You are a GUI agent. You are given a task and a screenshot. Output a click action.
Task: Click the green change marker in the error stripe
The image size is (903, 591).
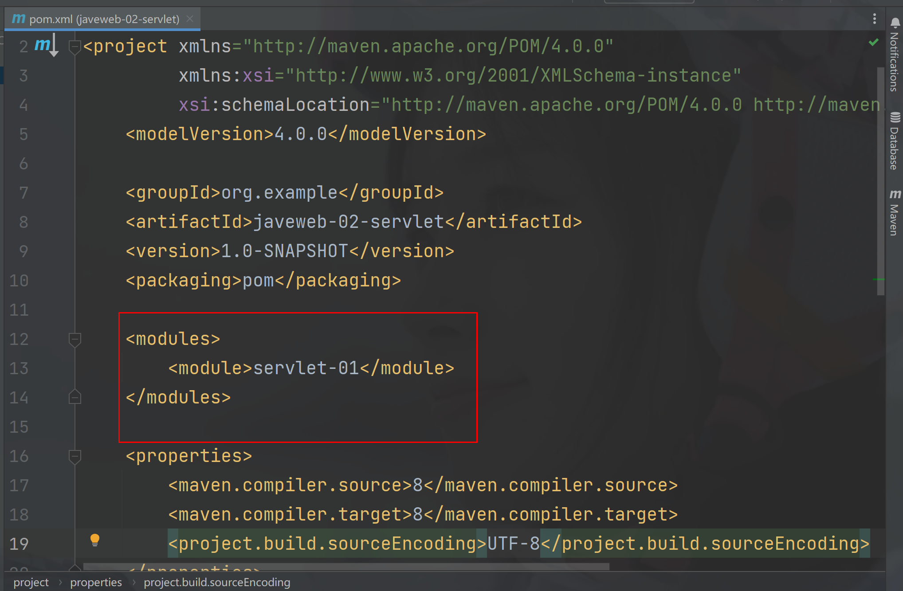point(878,279)
